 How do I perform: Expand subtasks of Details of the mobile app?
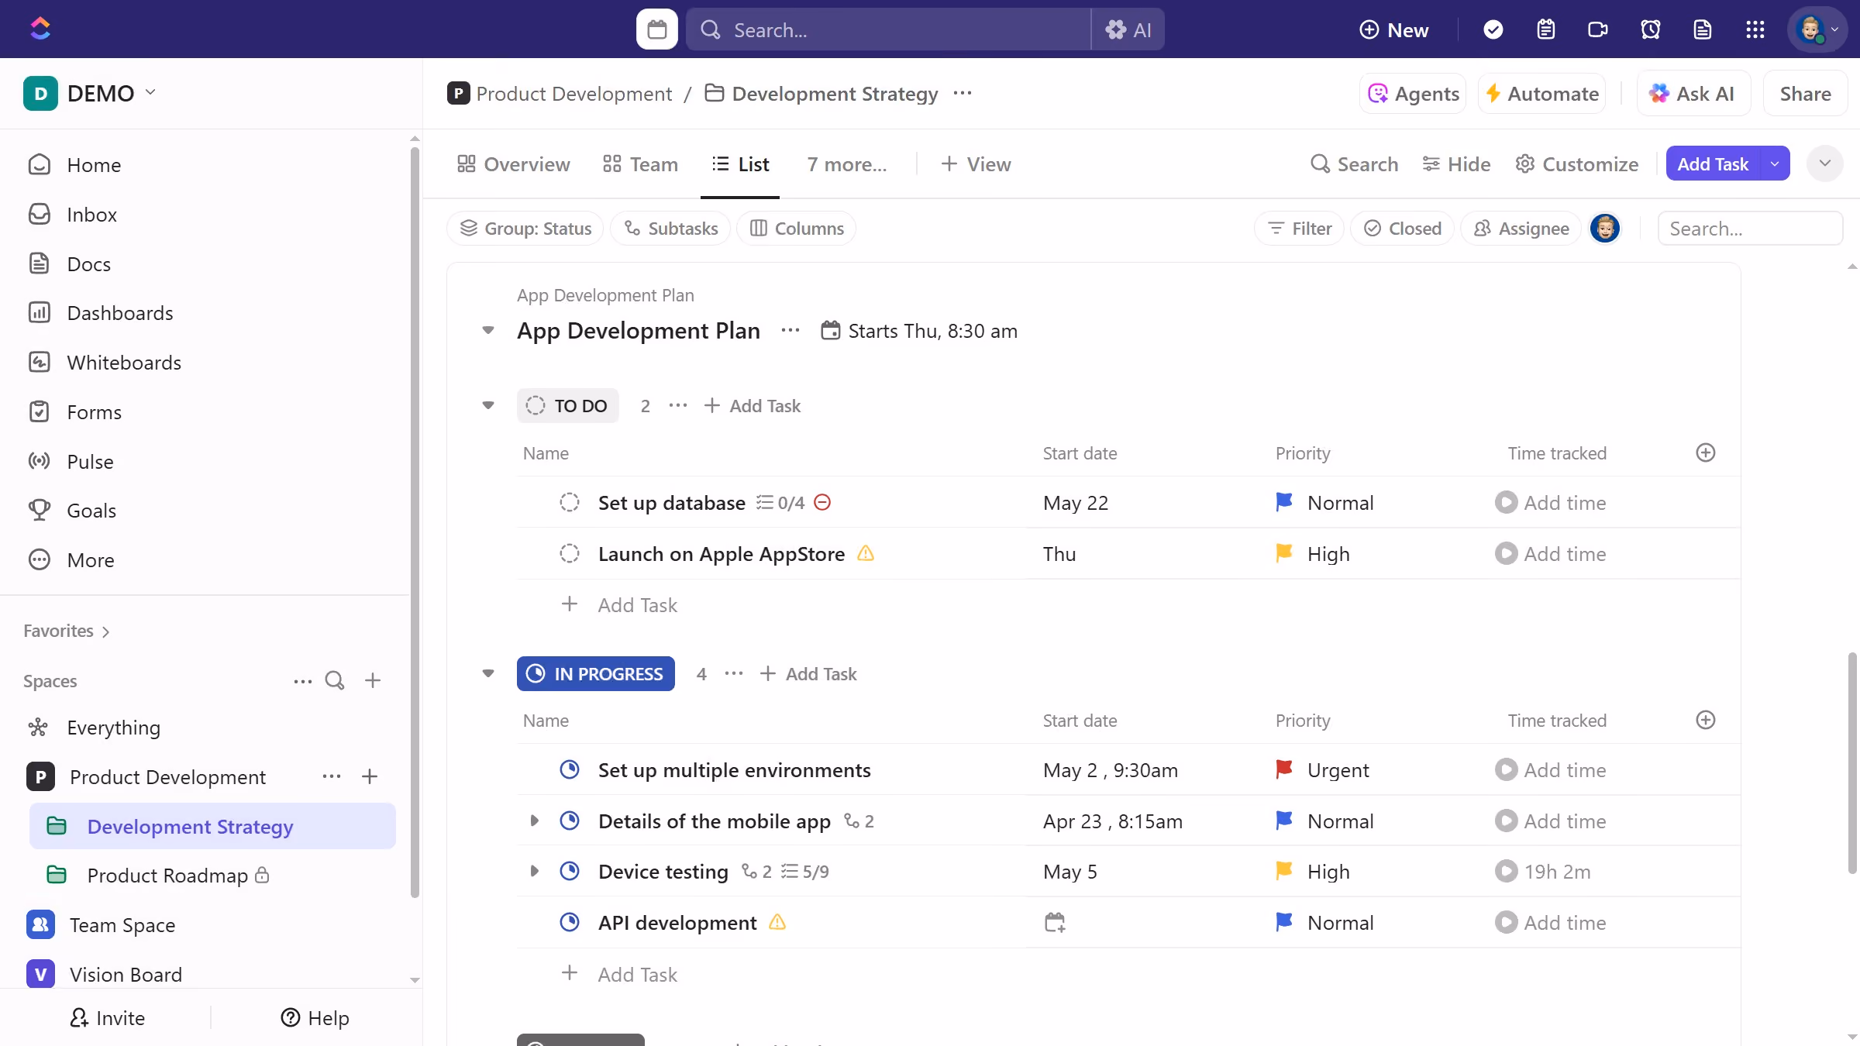pos(534,821)
